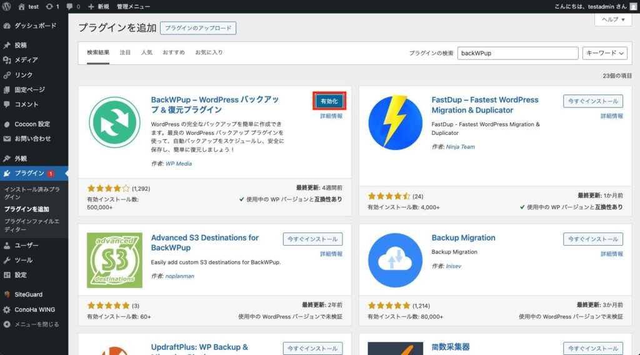640x355 pixels.
Task: Install Backup Migration plugin
Action: click(x=593, y=239)
